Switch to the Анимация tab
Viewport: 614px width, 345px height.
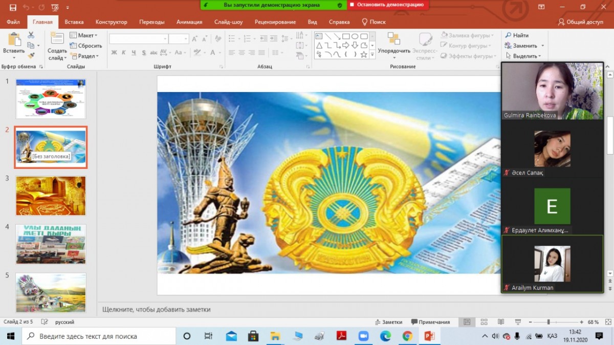click(189, 22)
